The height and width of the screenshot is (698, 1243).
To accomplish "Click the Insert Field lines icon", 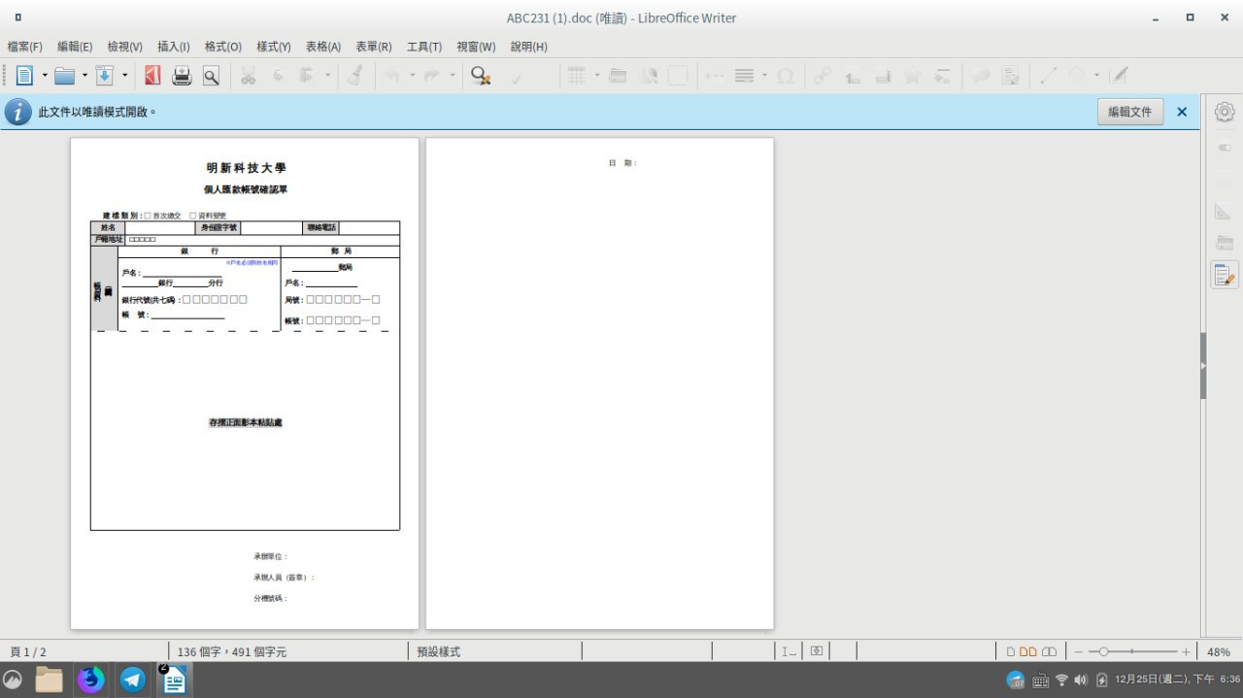I will click(745, 76).
